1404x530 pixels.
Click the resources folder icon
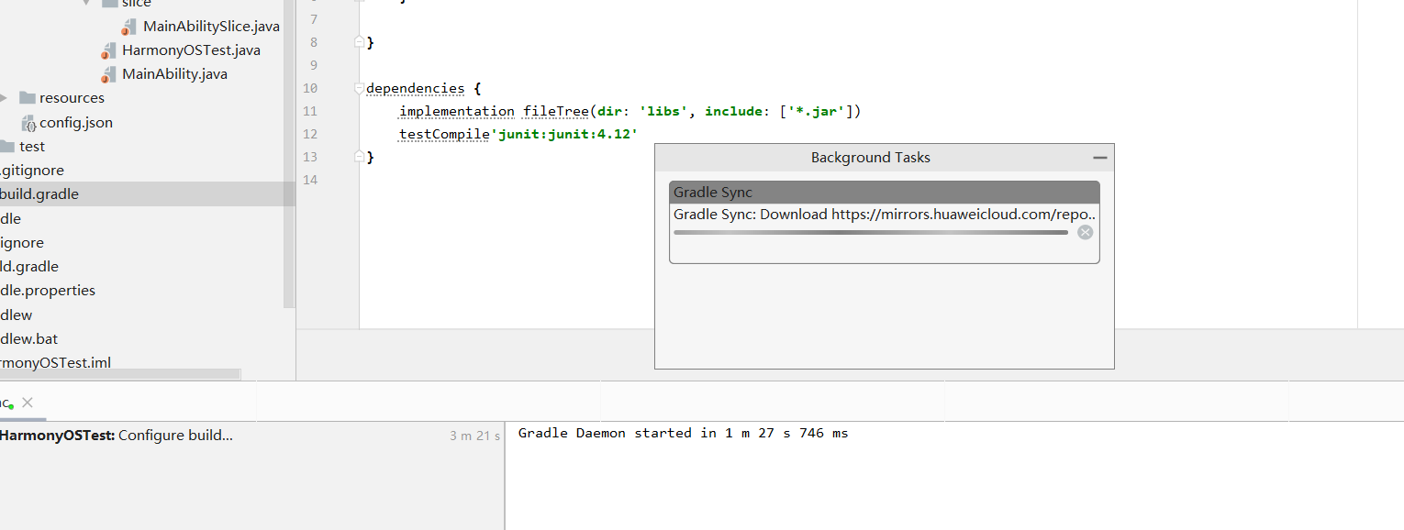(27, 98)
